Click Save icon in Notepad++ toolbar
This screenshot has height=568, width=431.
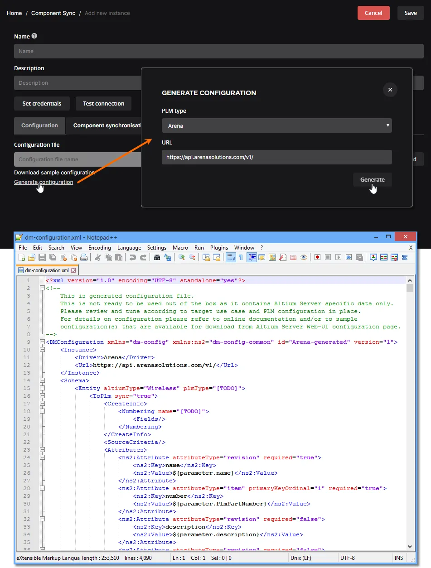pos(42,257)
